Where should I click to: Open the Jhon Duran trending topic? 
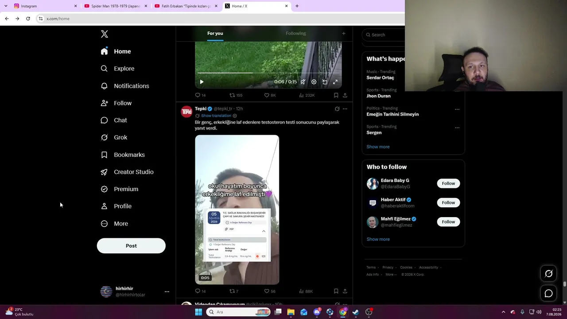click(x=378, y=96)
